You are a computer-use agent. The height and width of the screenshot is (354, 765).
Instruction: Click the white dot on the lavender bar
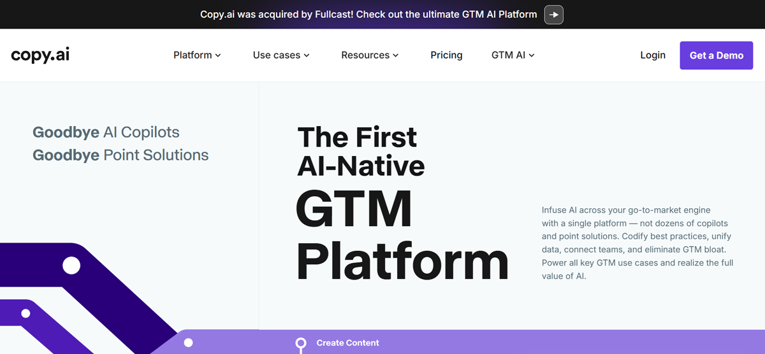188,343
